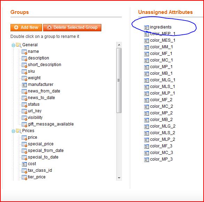
Task: Click the scrollbar thumb in the groups panel
Action: pyautogui.click(x=119, y=80)
